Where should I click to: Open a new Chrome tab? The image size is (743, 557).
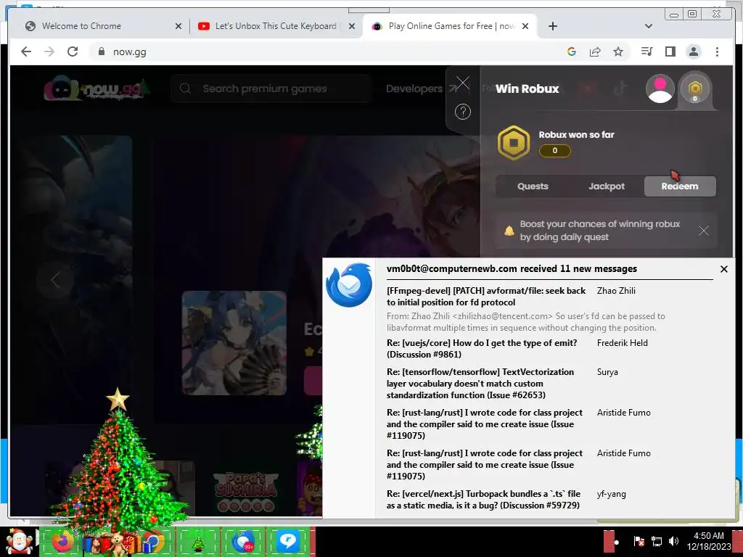[552, 26]
